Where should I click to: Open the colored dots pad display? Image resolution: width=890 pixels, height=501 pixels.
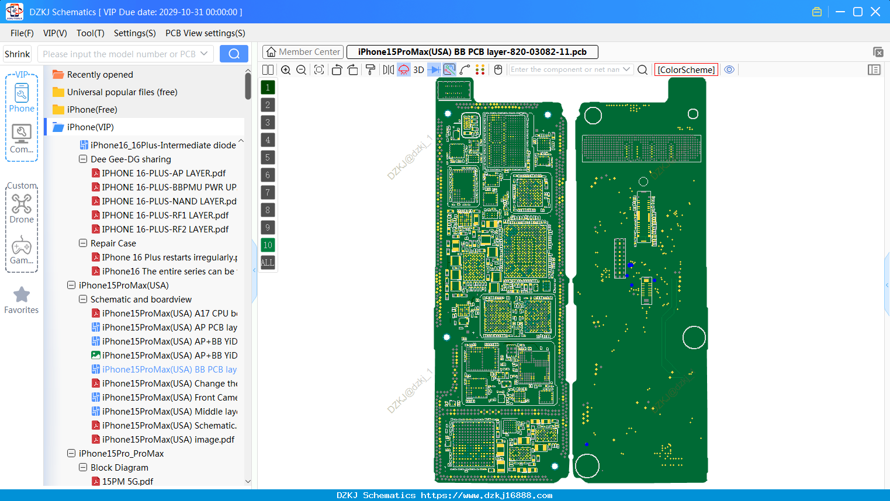(x=480, y=69)
